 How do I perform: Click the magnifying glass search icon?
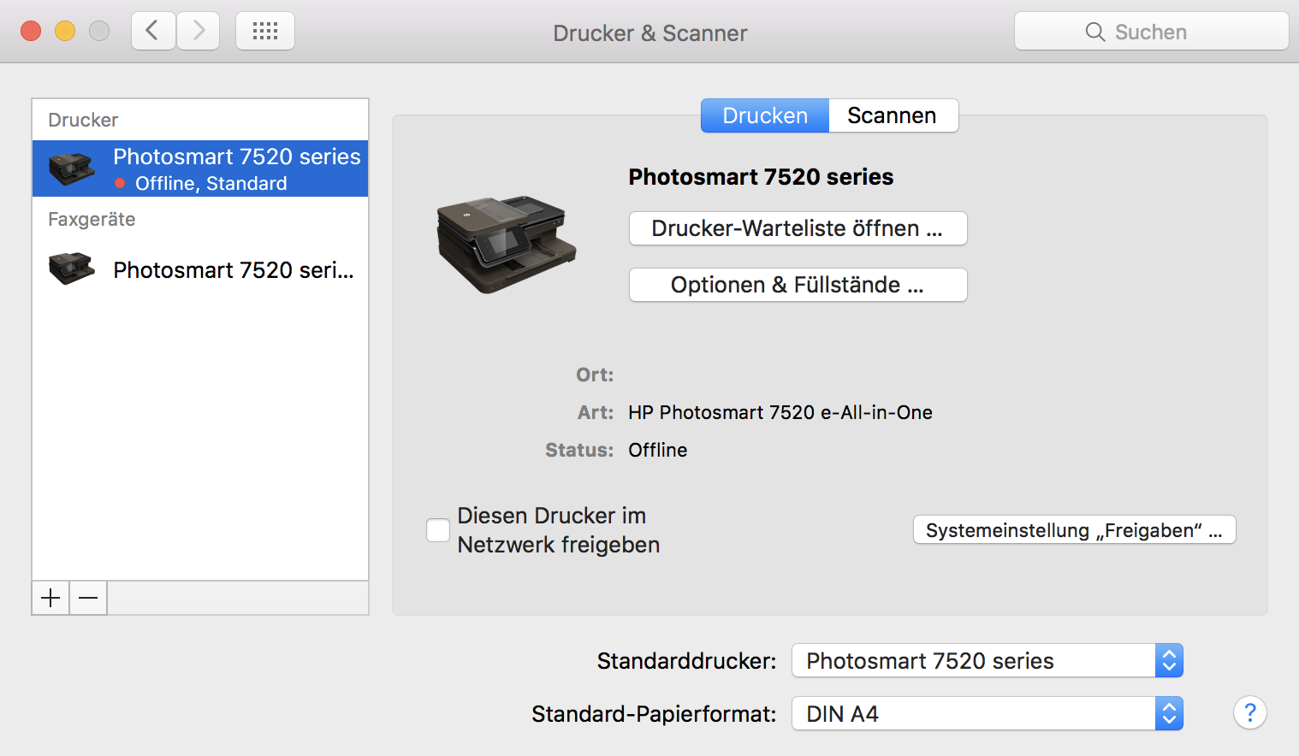coord(1094,32)
